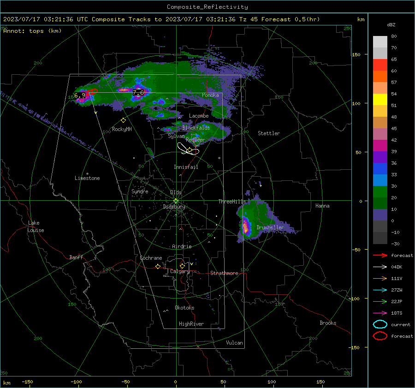Click the intense storm cell west of Drumheller

coord(246,227)
